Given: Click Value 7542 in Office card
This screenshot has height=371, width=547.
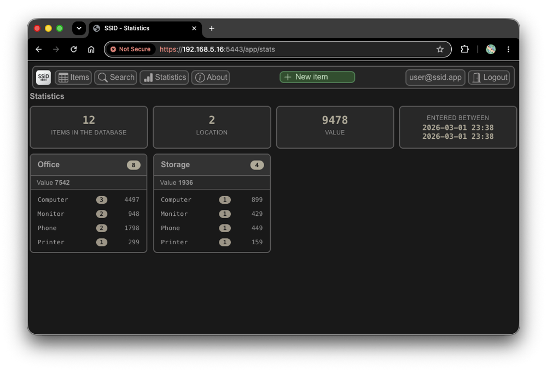Looking at the screenshot, I should pos(53,182).
